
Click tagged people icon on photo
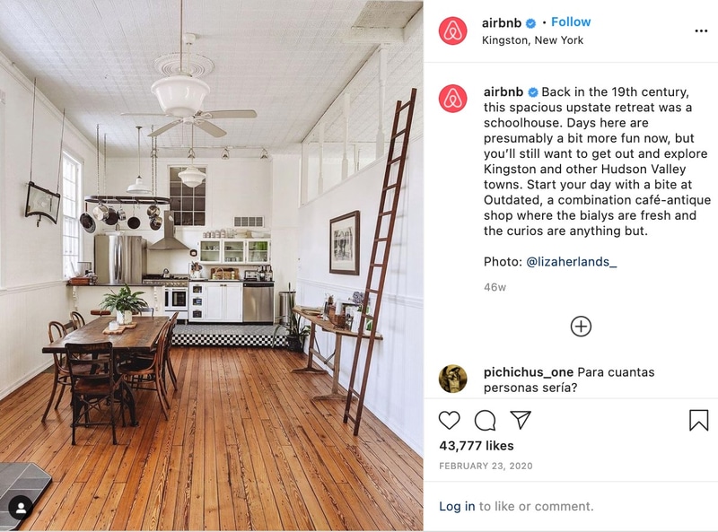click(x=21, y=508)
